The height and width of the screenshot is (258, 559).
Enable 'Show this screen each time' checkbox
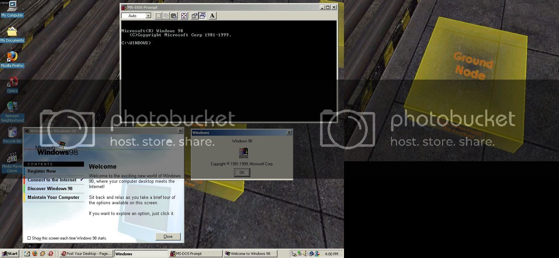click(x=29, y=238)
